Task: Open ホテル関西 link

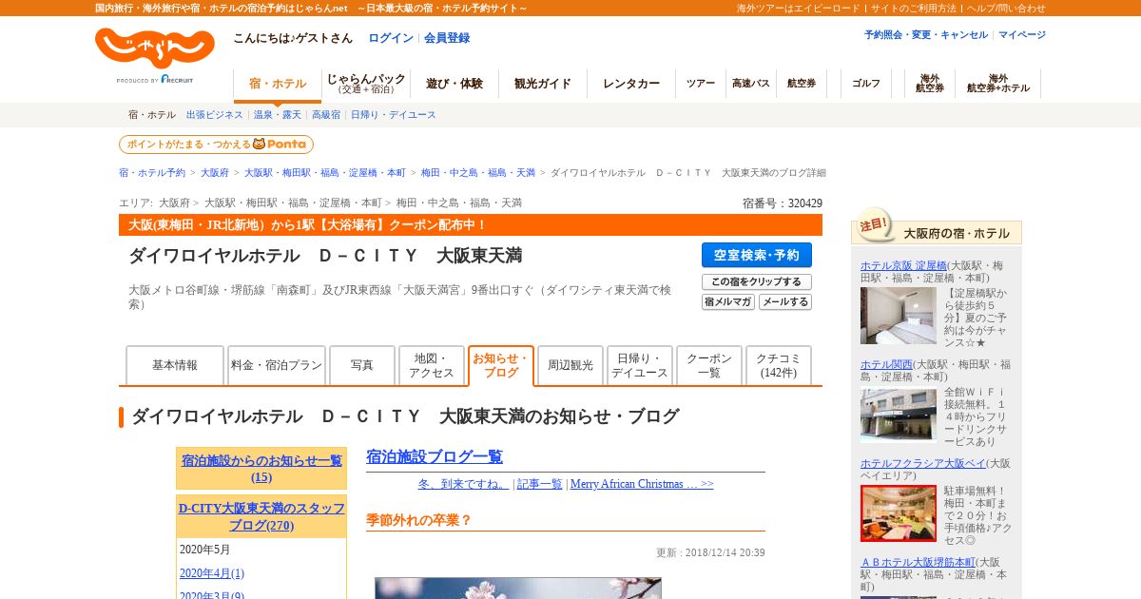Action: click(x=887, y=364)
